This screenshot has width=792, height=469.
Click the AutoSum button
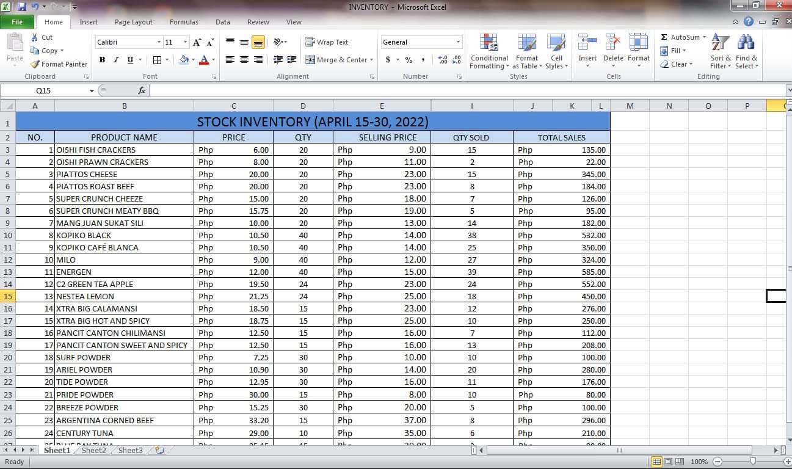coord(680,37)
